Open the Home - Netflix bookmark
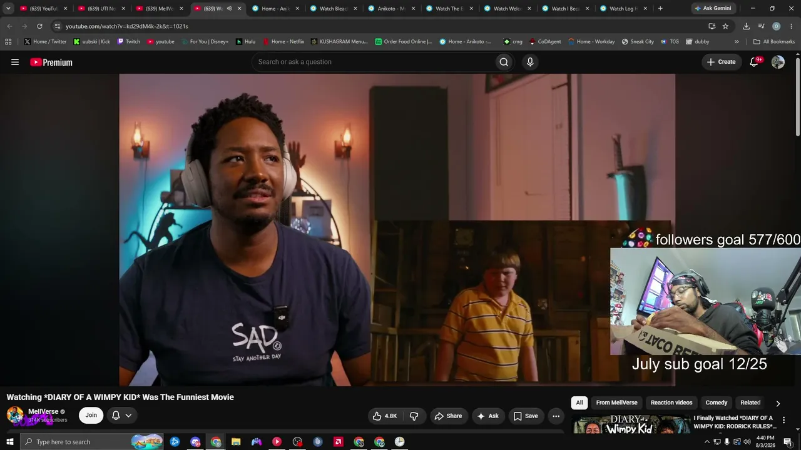Image resolution: width=801 pixels, height=450 pixels. [x=283, y=42]
